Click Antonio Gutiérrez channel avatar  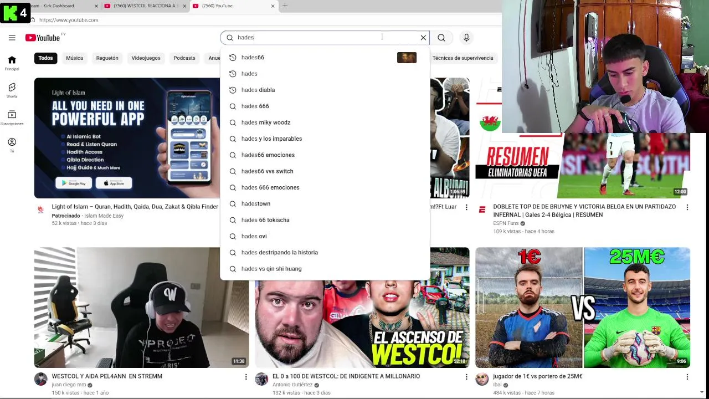click(261, 379)
